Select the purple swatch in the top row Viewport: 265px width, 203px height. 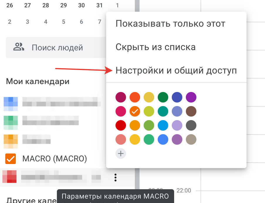tap(191, 97)
